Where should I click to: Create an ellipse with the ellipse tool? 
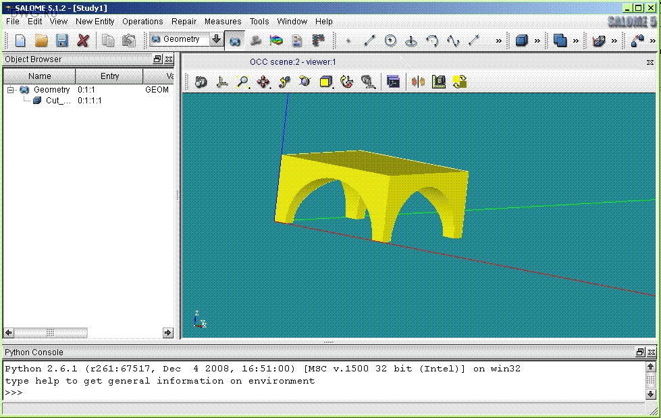[411, 41]
